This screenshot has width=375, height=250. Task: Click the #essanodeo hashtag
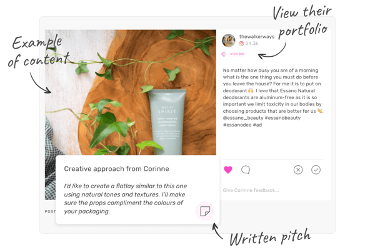click(x=237, y=125)
